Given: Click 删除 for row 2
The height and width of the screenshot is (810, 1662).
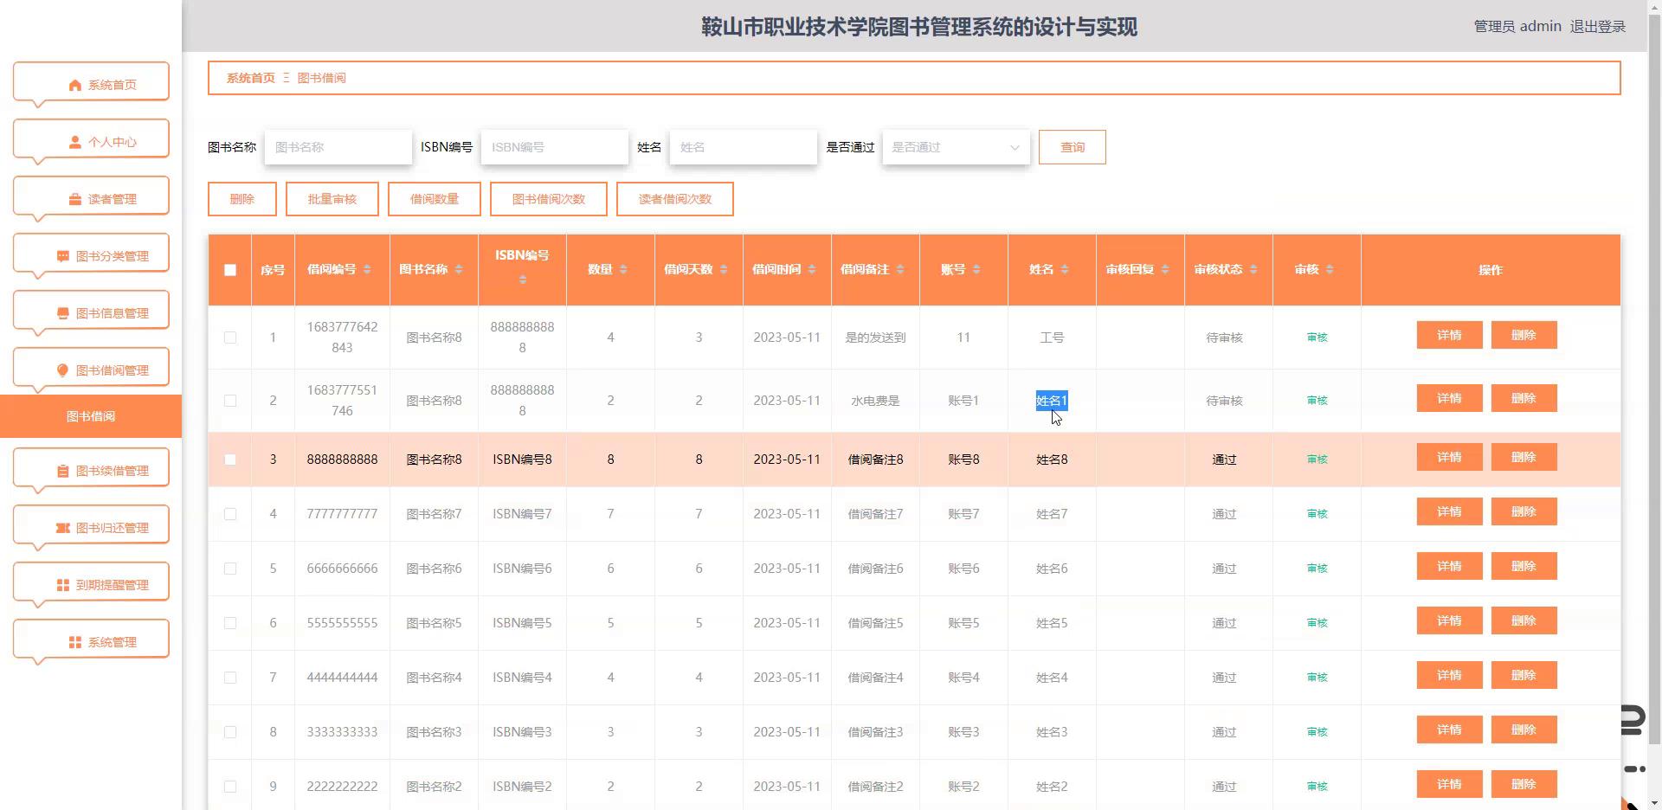Looking at the screenshot, I should (x=1524, y=398).
